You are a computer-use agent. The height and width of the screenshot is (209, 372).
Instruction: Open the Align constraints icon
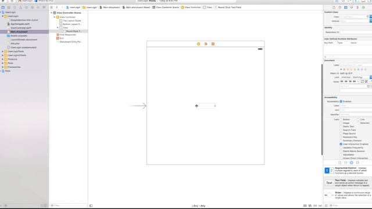(x=310, y=206)
